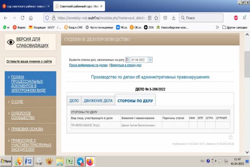Click the print icon below the table

tap(230, 137)
